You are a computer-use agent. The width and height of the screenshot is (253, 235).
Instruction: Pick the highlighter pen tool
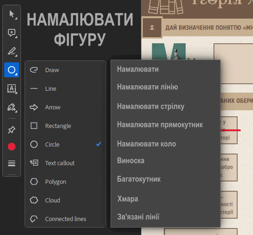point(12,51)
